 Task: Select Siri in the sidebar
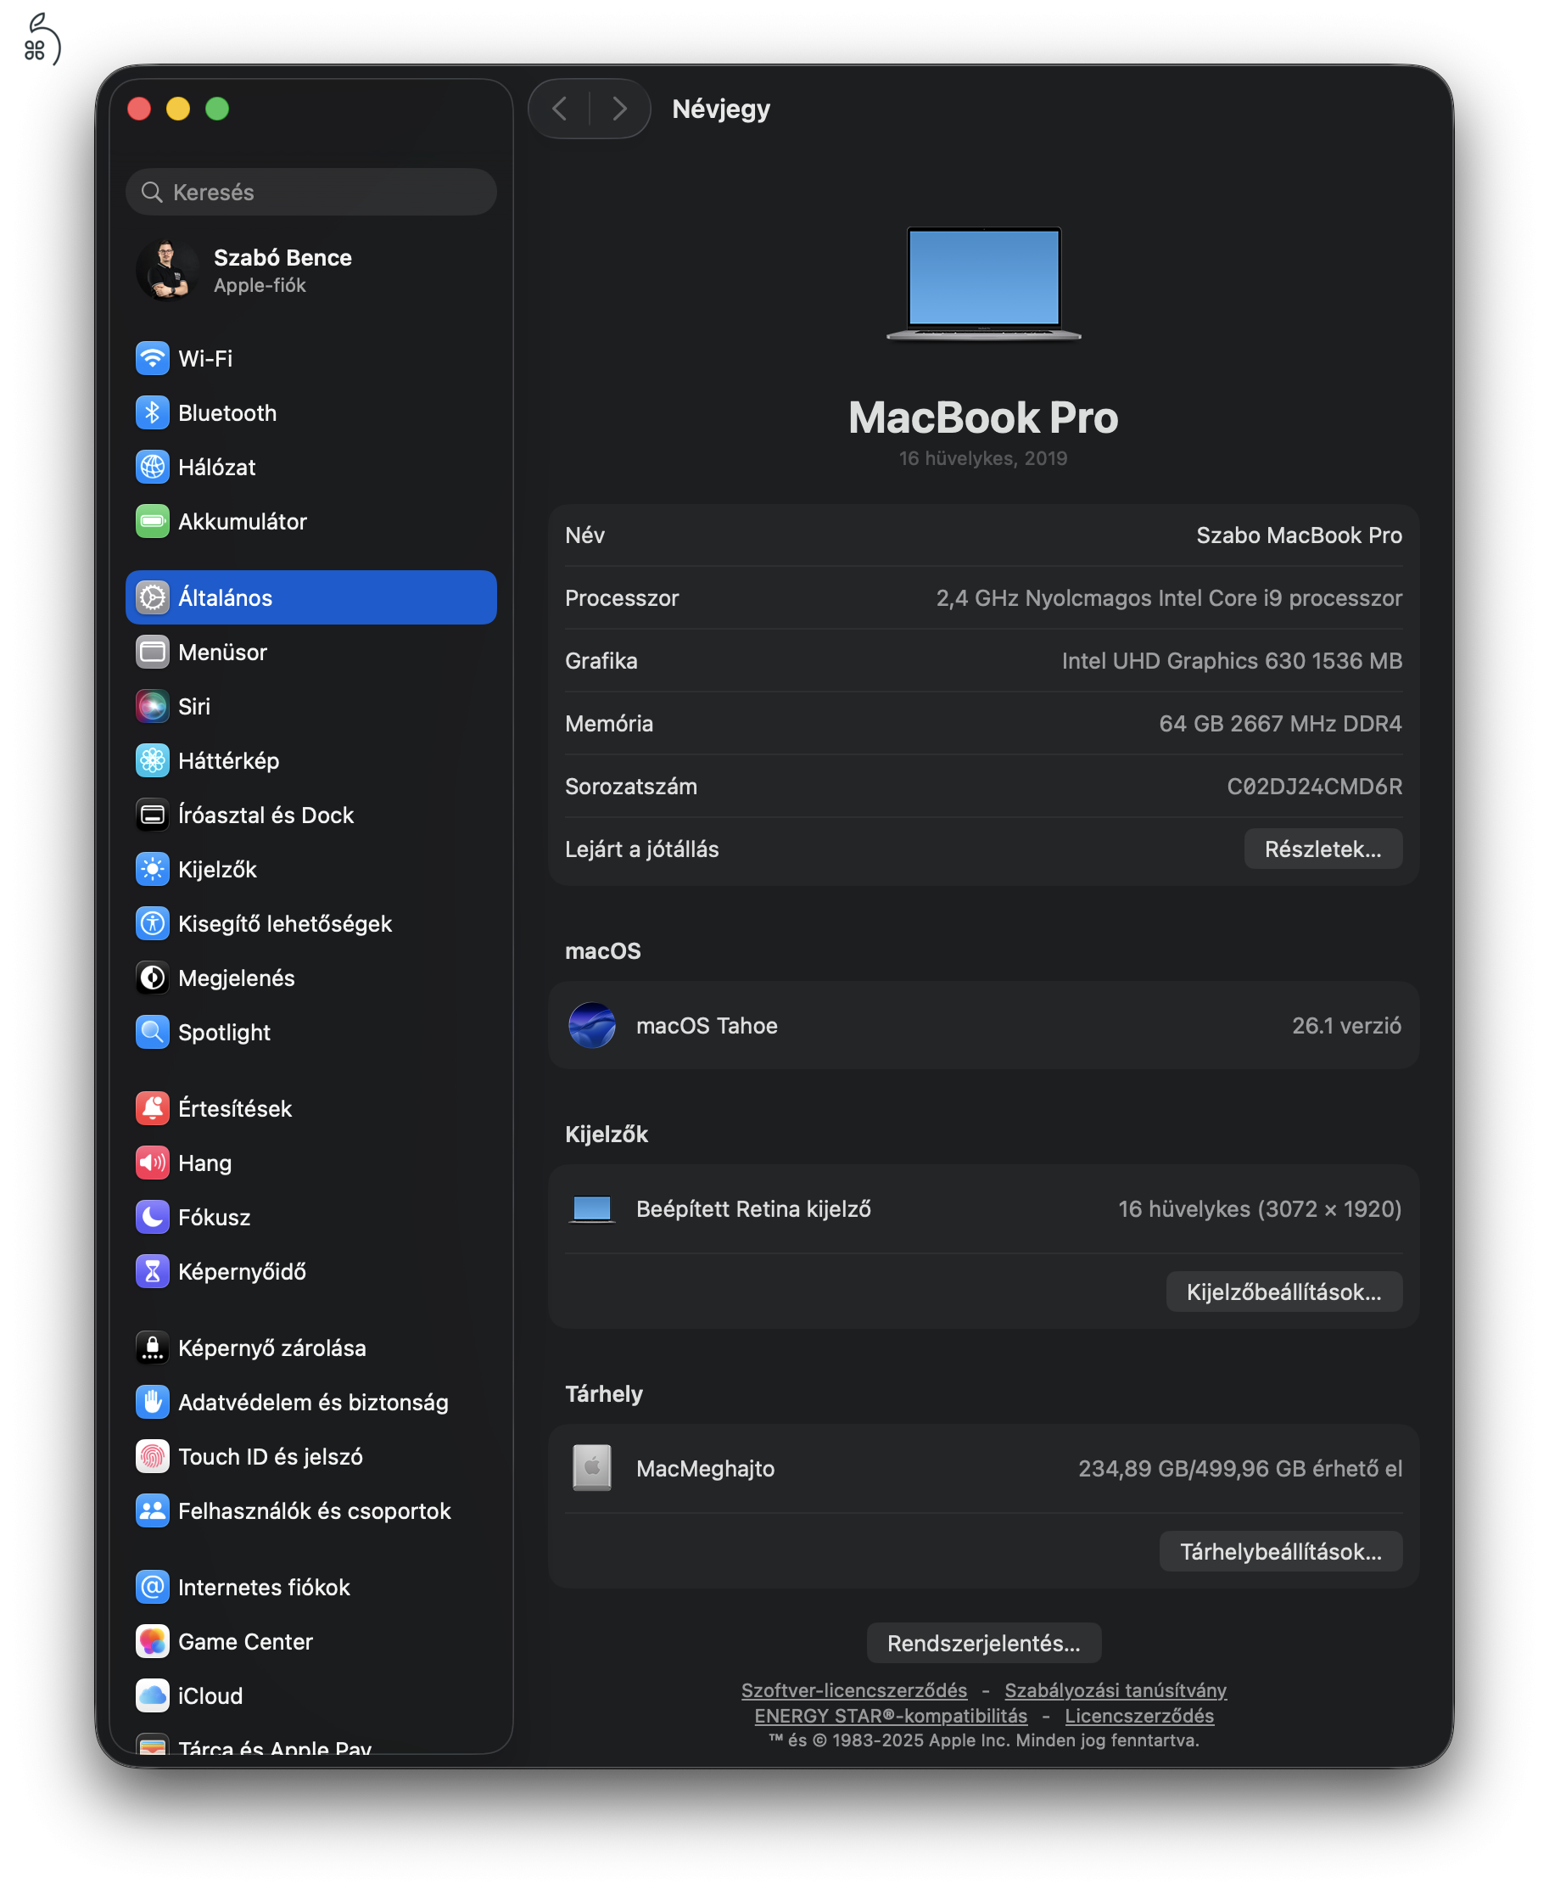194,706
